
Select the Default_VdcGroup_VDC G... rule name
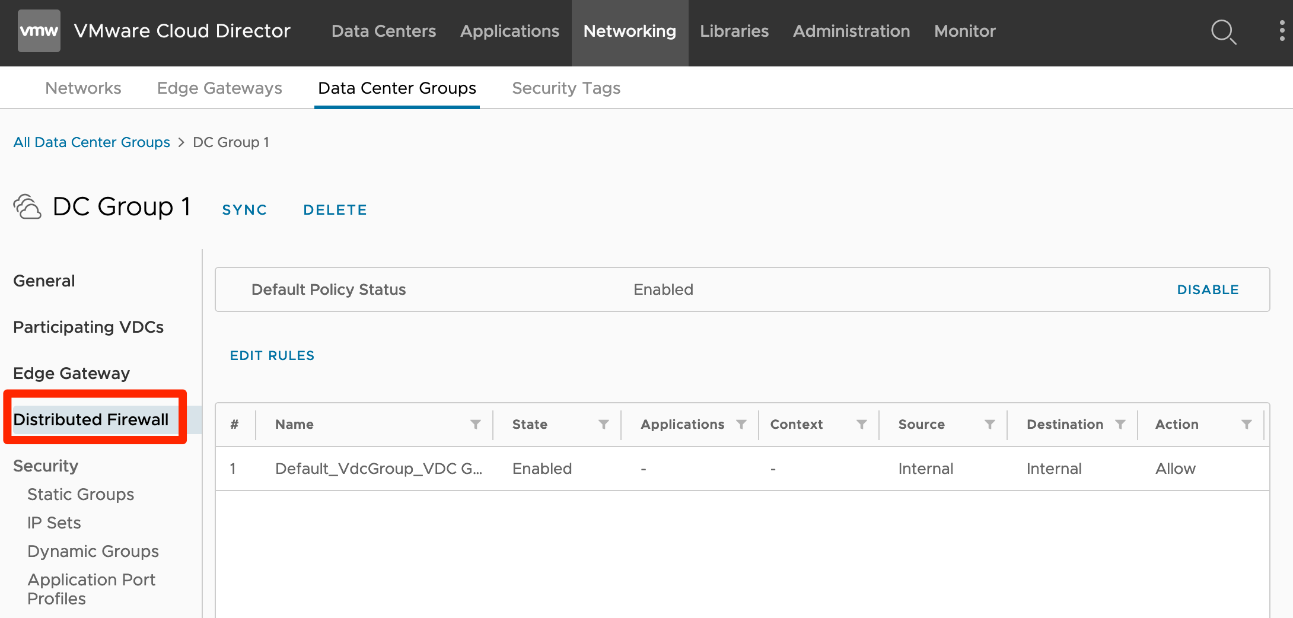pyautogui.click(x=378, y=469)
